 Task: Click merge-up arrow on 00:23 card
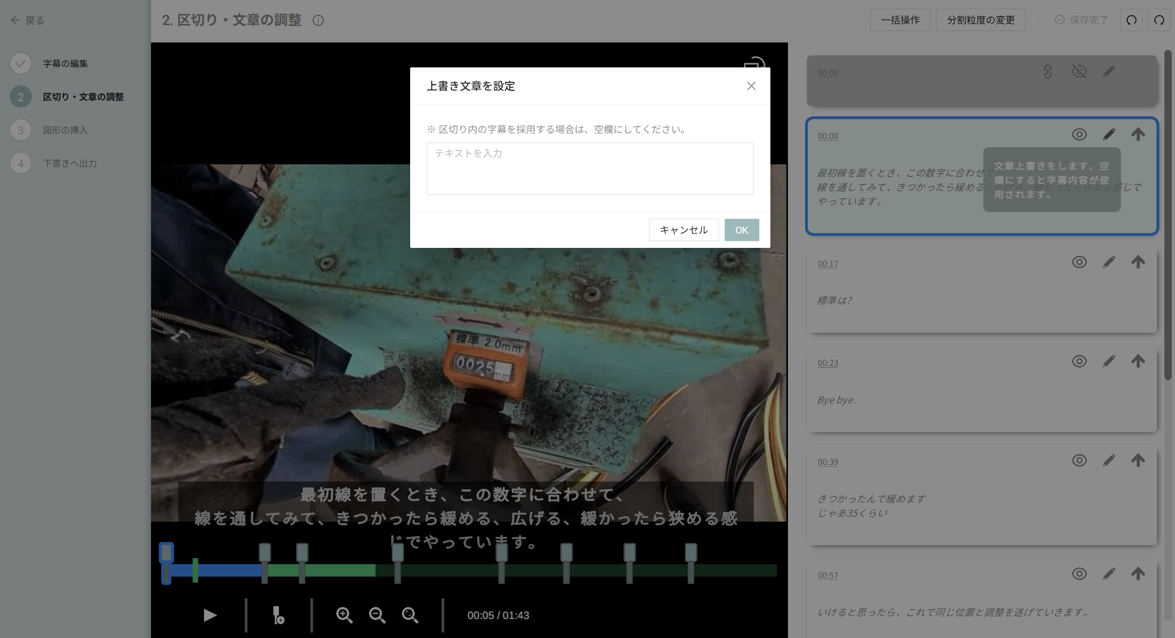pos(1138,361)
